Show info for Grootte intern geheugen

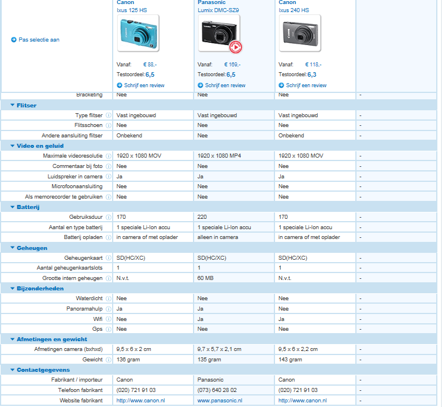108,278
